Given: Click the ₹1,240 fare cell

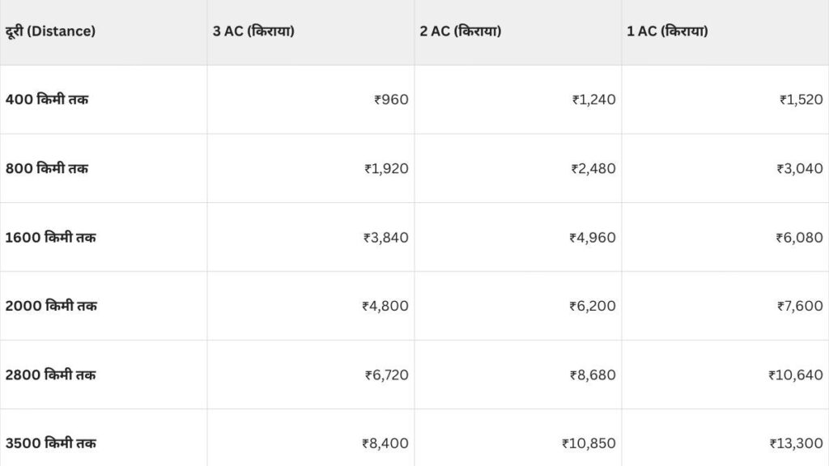Looking at the screenshot, I should [x=593, y=100].
